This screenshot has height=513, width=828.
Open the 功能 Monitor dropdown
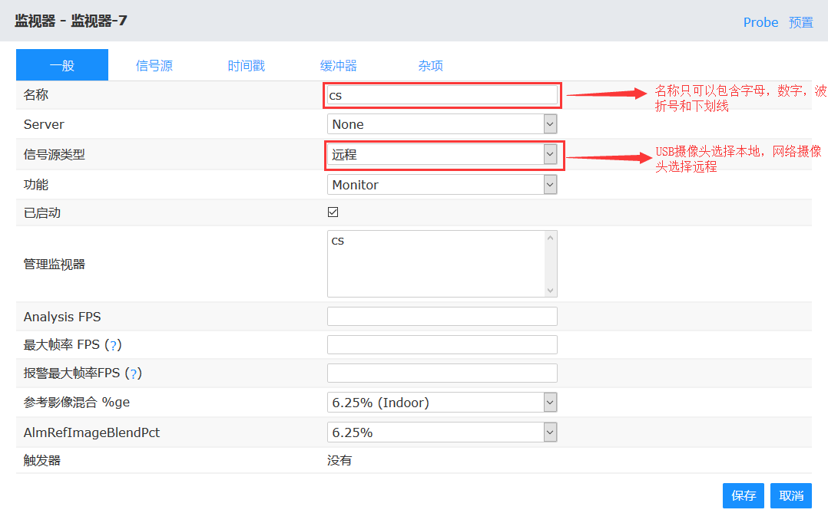(442, 185)
